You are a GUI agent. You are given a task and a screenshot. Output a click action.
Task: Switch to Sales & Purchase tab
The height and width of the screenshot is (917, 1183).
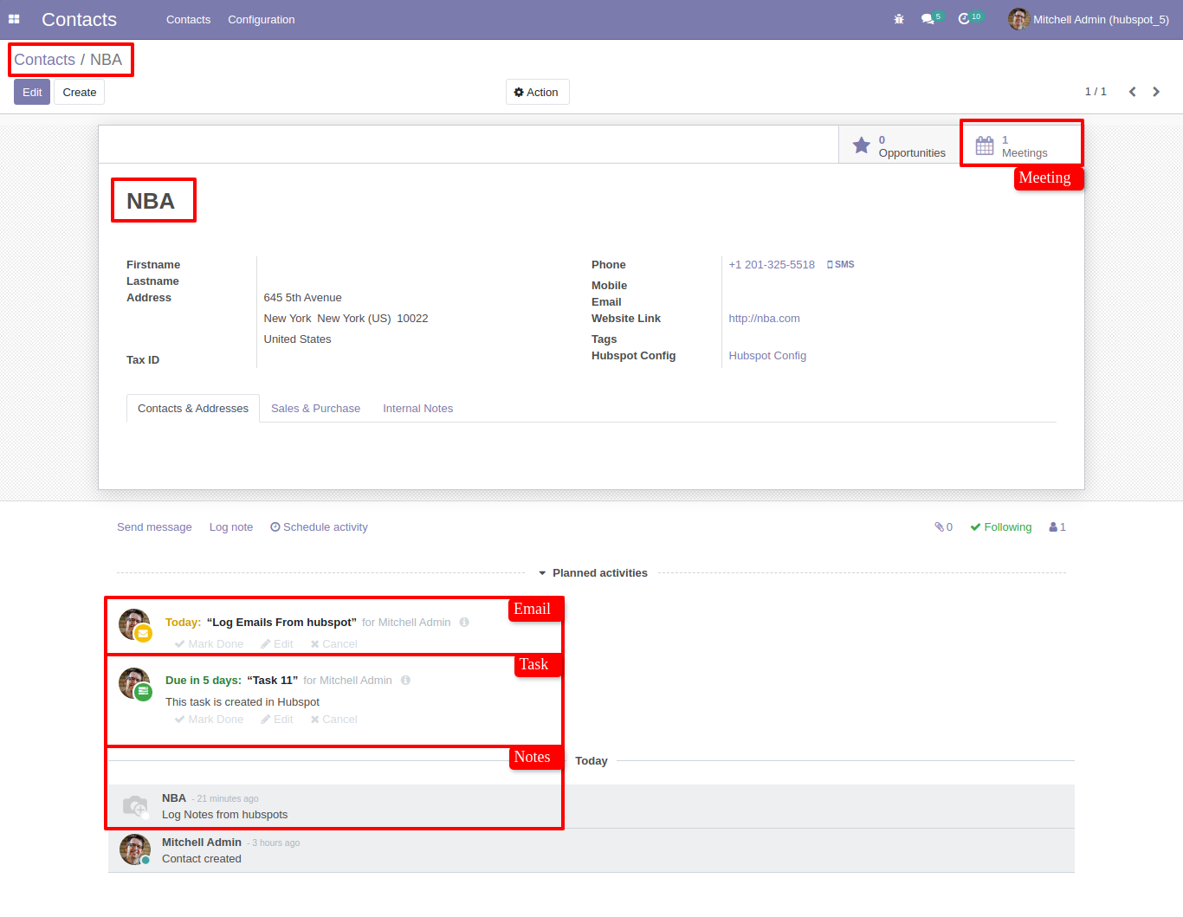click(315, 409)
